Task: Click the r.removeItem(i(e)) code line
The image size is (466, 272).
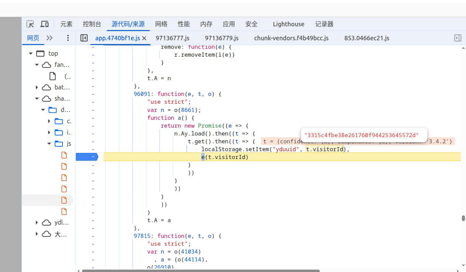Action: pyautogui.click(x=204, y=55)
